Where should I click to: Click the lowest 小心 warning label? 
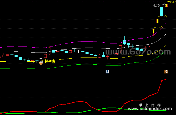click(158, 27)
